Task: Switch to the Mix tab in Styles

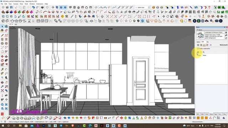Action: coord(207,42)
